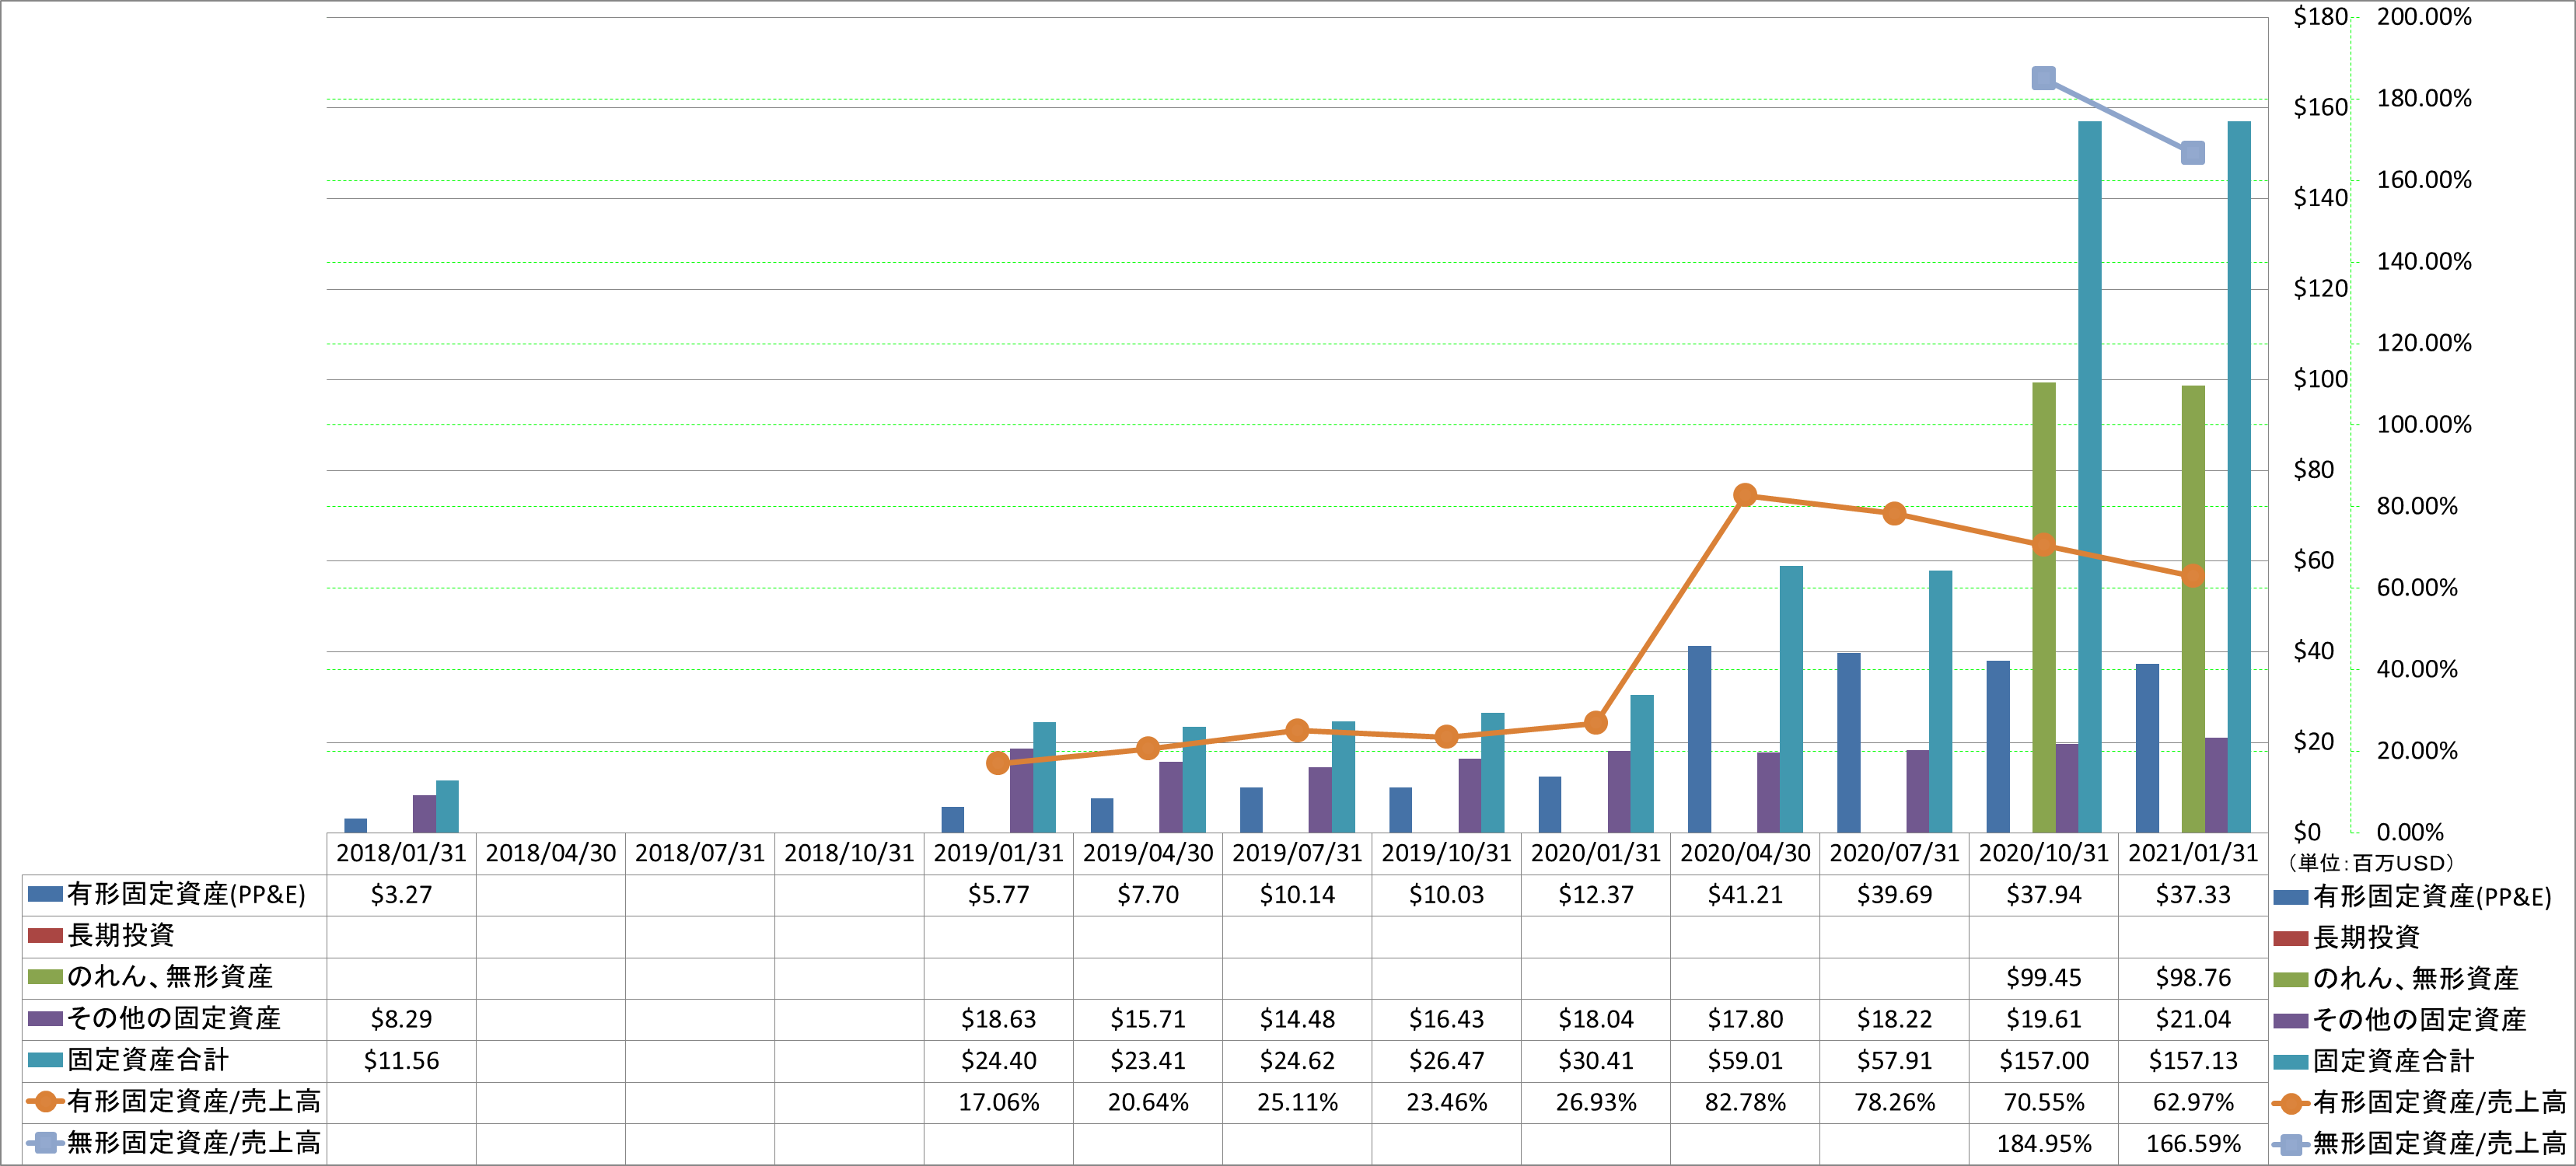Select the 2018/04/30 date column header
2576x1166 pixels.
pyautogui.click(x=551, y=853)
